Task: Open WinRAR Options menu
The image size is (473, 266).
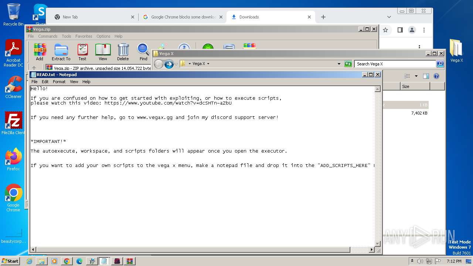Action: (x=103, y=36)
